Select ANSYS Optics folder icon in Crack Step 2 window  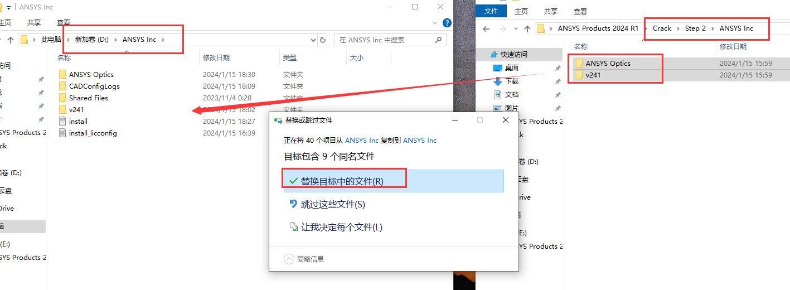[x=579, y=63]
